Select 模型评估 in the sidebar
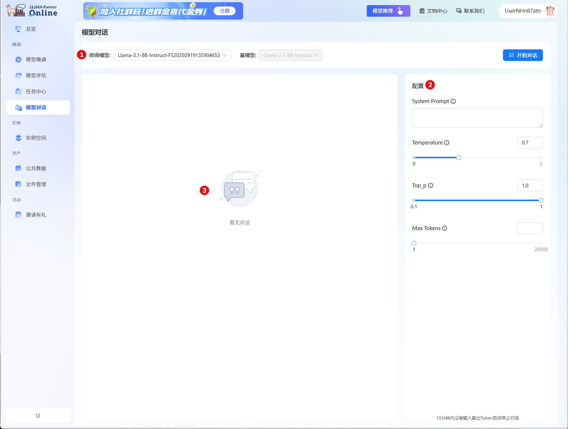The image size is (568, 429). (36, 75)
